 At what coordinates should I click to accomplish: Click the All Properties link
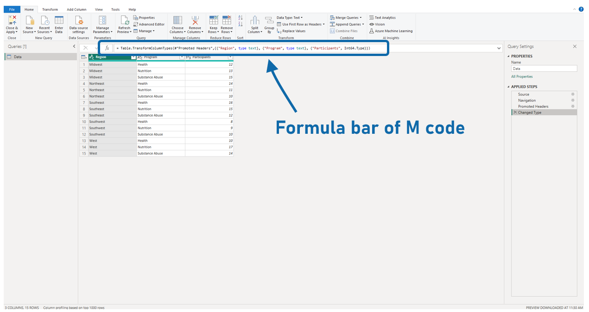click(x=522, y=76)
